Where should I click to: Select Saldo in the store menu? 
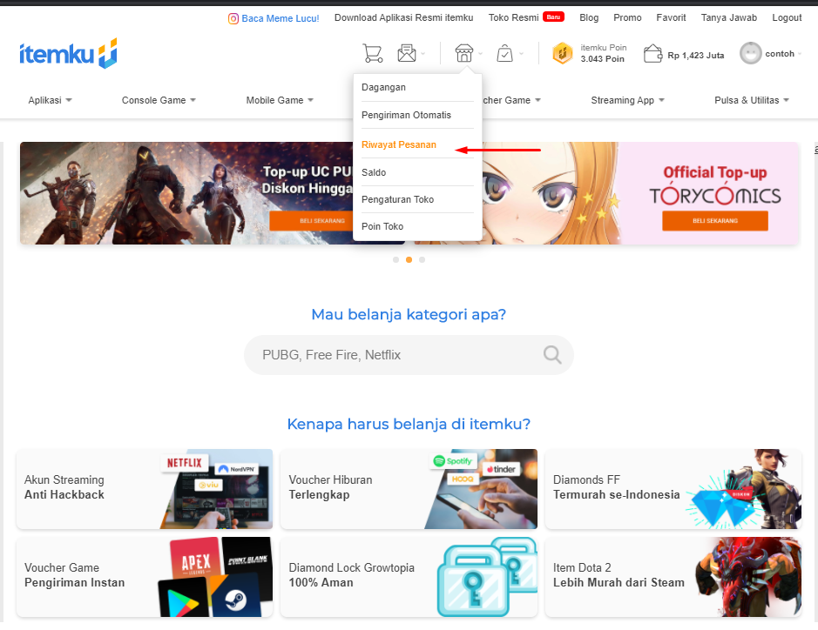pos(374,172)
